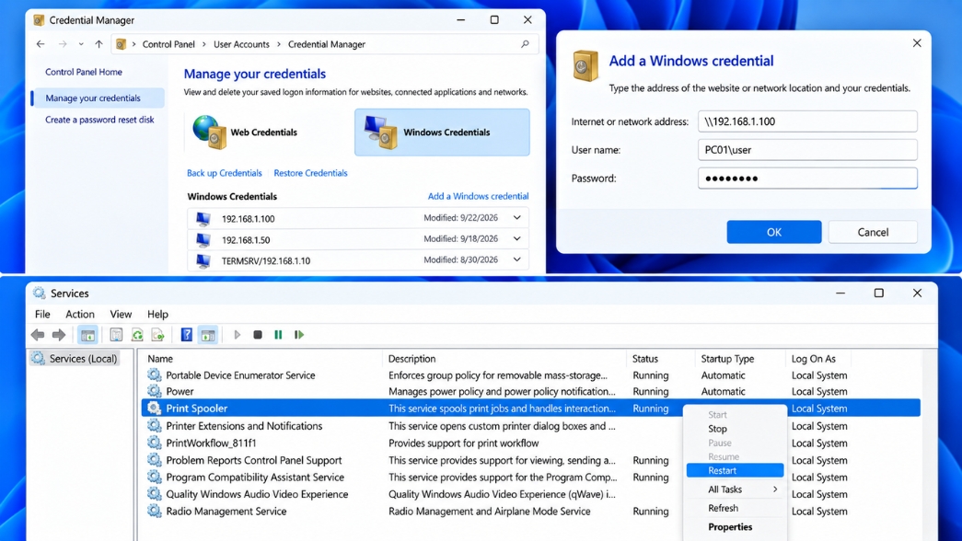Click Forward arrow in Credential Manager

coord(63,44)
